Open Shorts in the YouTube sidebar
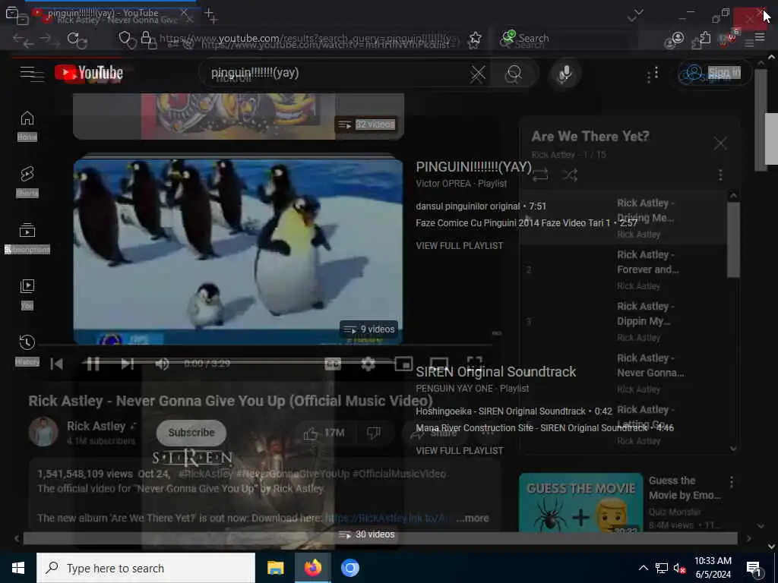The height and width of the screenshot is (583, 778). click(x=27, y=181)
